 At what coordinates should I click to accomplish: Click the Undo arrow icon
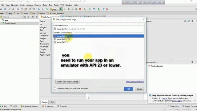[10, 9]
